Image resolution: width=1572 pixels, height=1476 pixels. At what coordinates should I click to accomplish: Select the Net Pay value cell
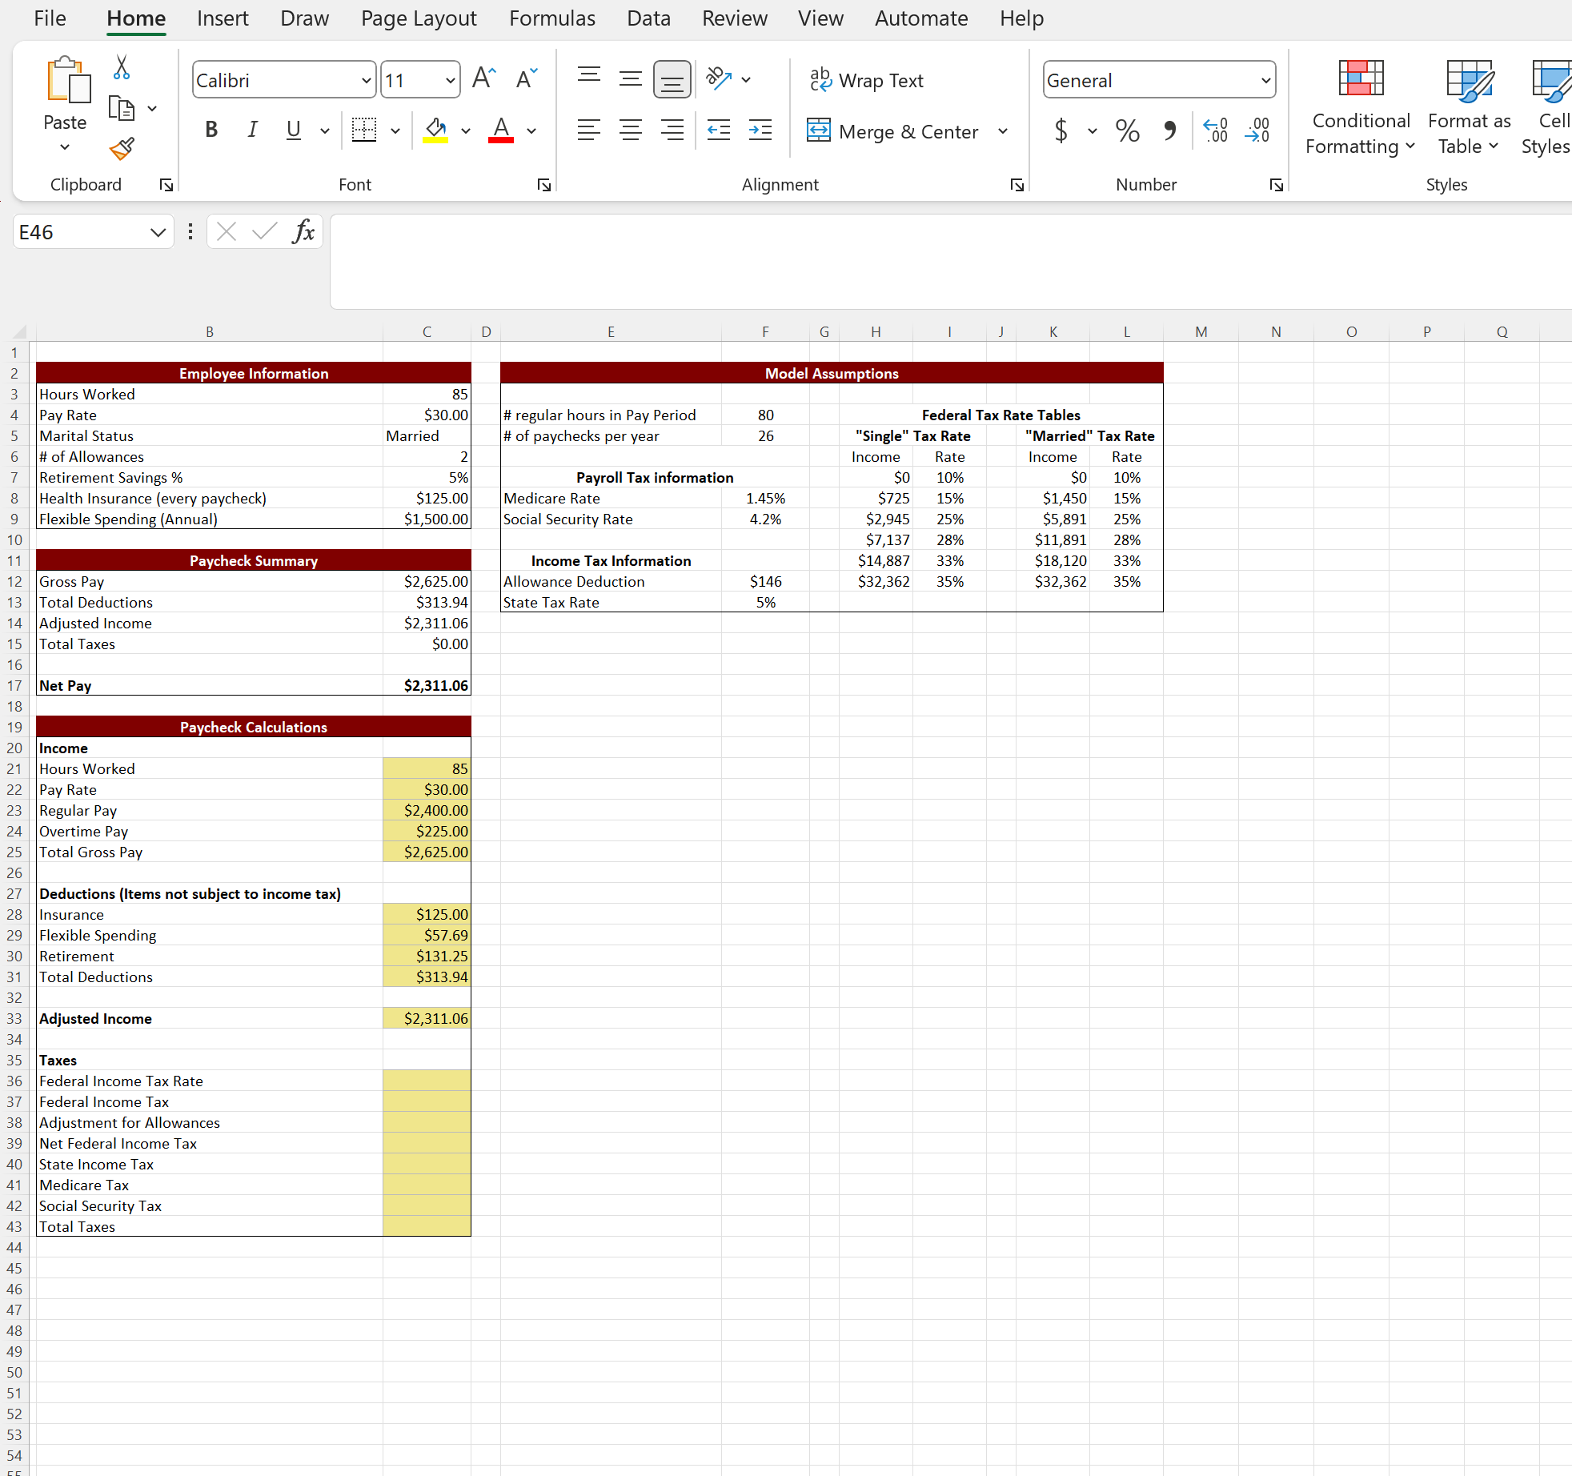[427, 686]
